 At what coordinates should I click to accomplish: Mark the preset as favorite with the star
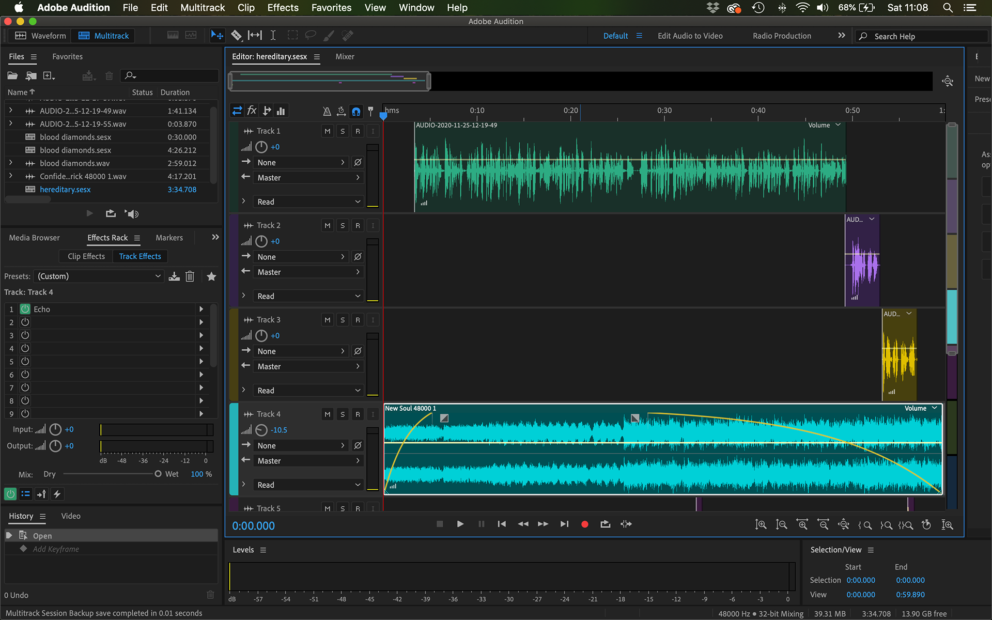coord(211,276)
